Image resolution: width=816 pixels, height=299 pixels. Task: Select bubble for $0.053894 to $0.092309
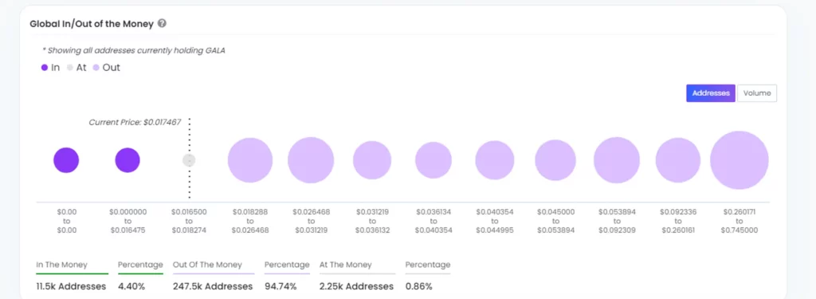[x=617, y=160]
